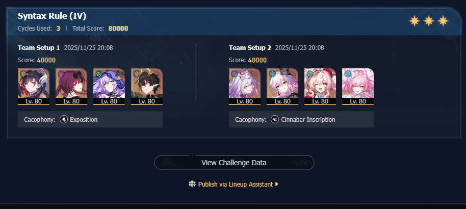Select the golden-horned dark-haired character in Team 1
466x209 pixels.
coord(147,87)
